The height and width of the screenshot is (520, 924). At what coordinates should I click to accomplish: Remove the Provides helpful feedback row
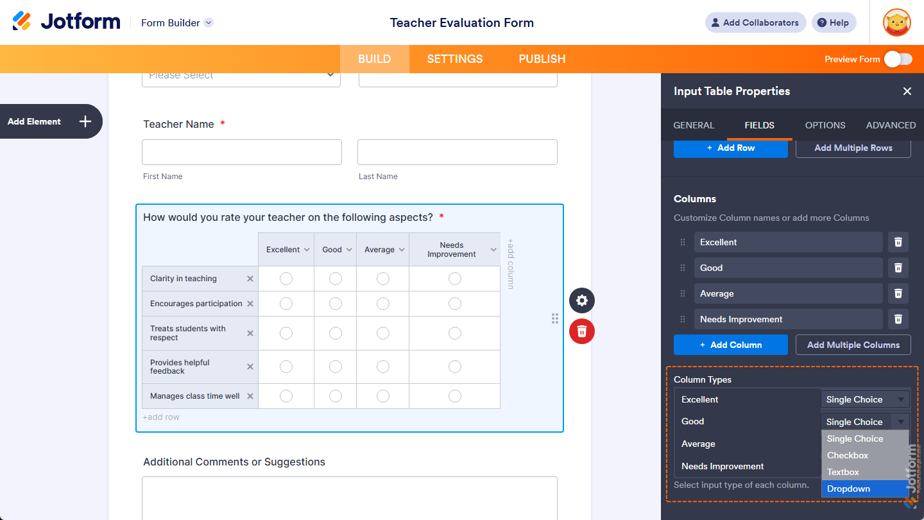[250, 367]
